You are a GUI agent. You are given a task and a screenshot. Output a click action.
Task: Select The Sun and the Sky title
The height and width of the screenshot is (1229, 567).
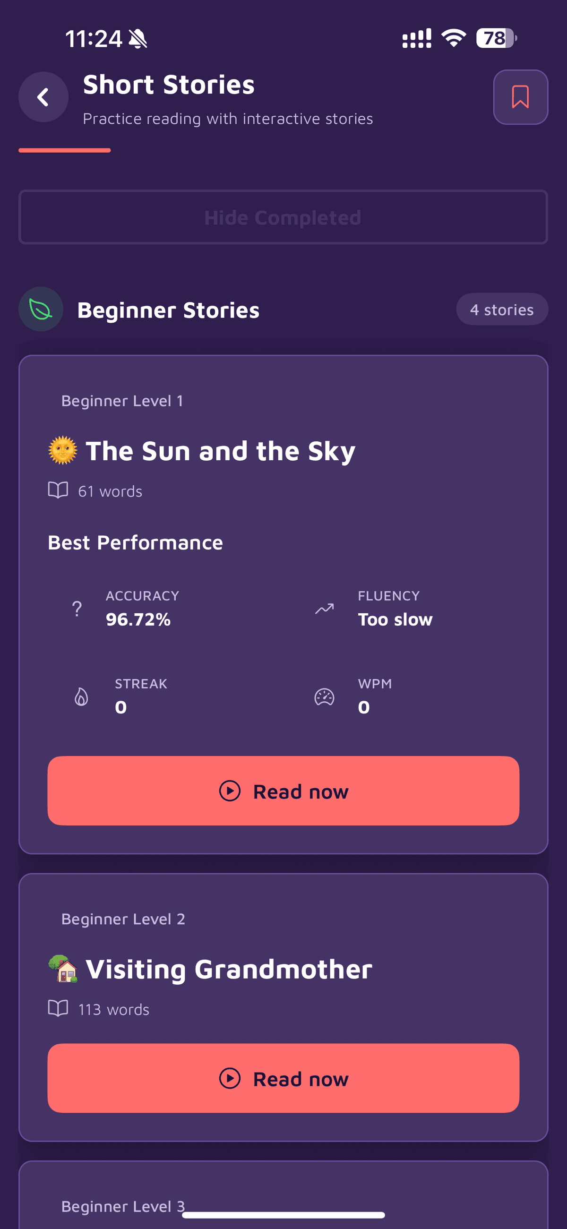pyautogui.click(x=220, y=451)
